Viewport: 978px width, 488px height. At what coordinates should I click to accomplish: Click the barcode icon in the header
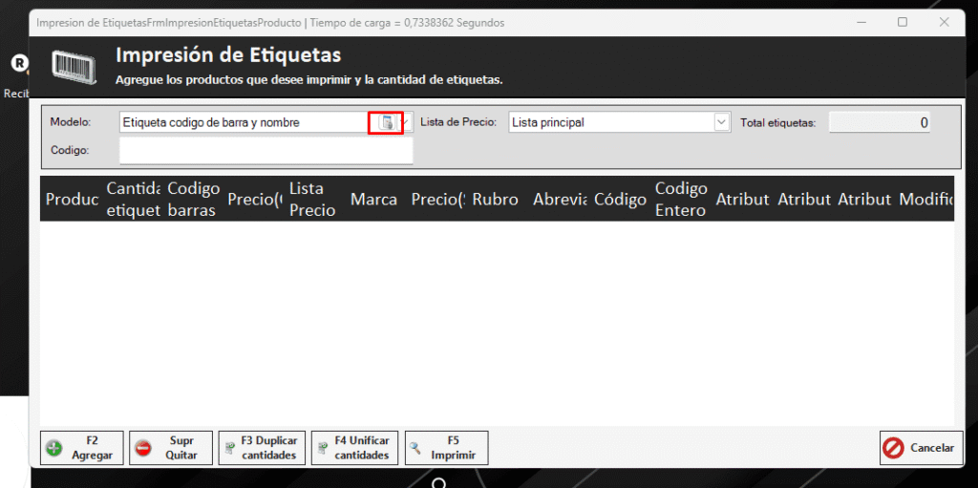(x=73, y=66)
